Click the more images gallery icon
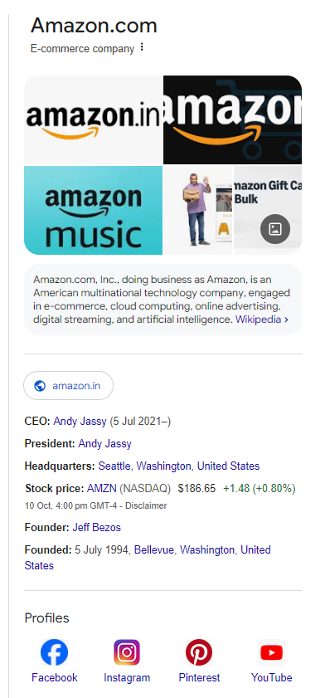Image resolution: width=330 pixels, height=698 pixels. pos(275,229)
